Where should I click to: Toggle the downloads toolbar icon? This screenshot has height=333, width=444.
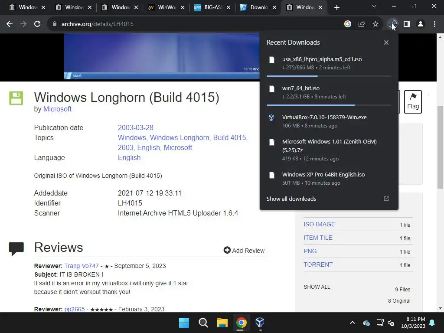(393, 24)
